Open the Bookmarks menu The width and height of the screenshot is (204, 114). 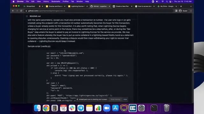tap(56, 2)
